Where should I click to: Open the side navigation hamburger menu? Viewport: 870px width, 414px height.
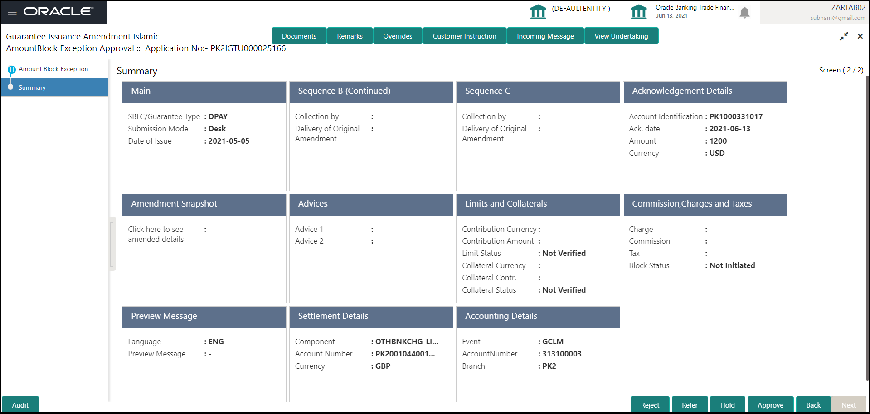[12, 12]
